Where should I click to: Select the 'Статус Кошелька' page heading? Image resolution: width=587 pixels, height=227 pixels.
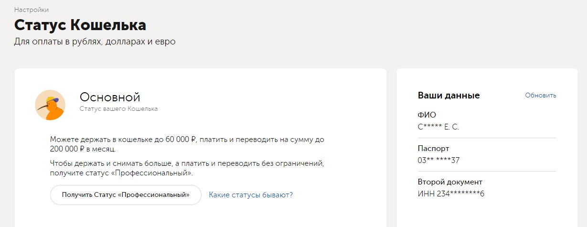pos(80,25)
